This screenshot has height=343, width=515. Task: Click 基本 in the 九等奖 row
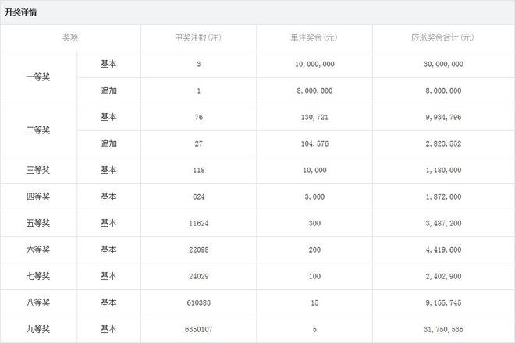108,329
